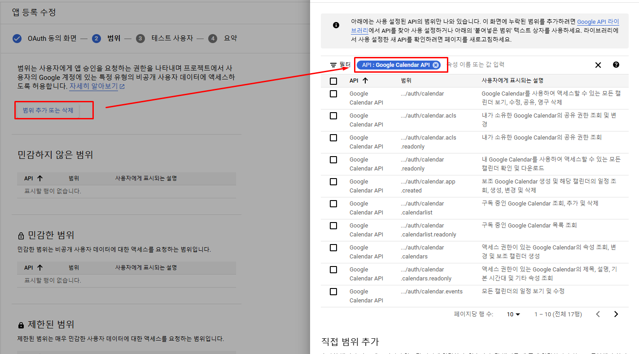Select all scopes with header checkbox
Viewport: 639px width, 354px height.
coord(333,81)
